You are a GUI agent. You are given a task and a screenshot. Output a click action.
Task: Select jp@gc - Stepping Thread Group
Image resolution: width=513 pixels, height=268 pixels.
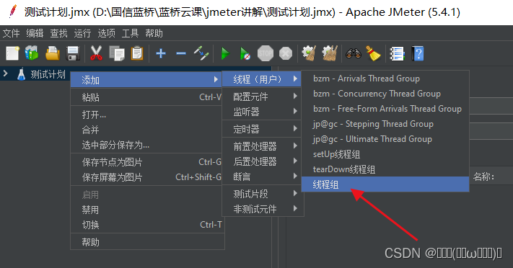(385, 124)
